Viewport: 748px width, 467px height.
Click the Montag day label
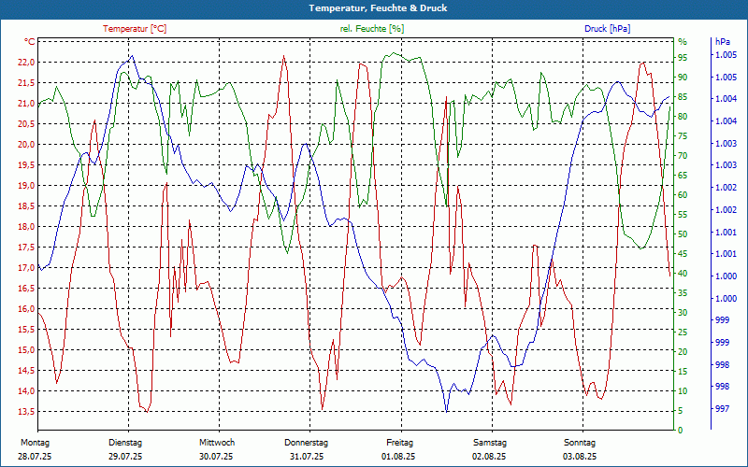pyautogui.click(x=35, y=443)
